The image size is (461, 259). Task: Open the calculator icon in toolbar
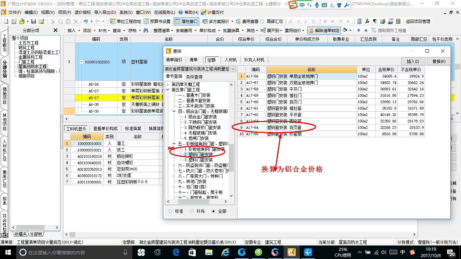[359, 21]
